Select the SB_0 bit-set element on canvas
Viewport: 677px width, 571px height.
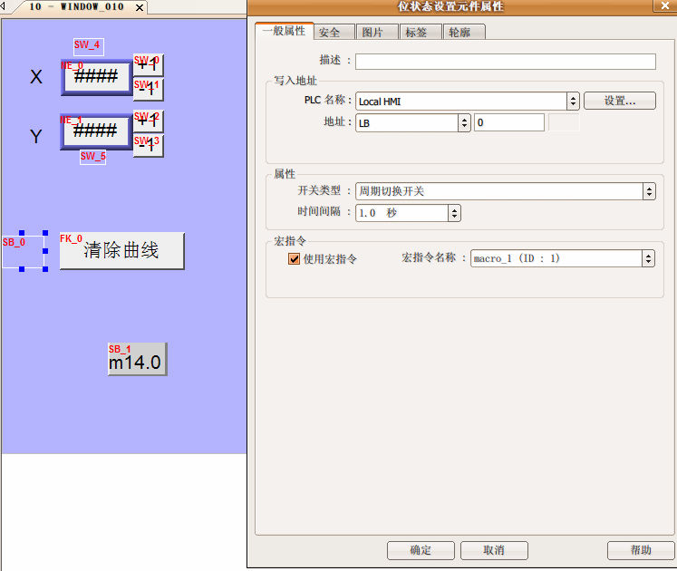coord(23,251)
